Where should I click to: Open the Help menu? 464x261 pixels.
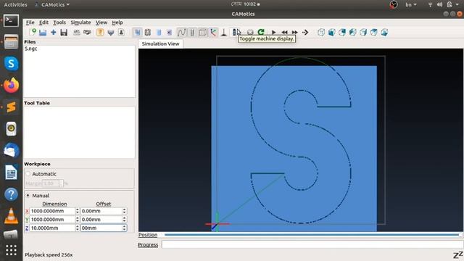pos(117,22)
